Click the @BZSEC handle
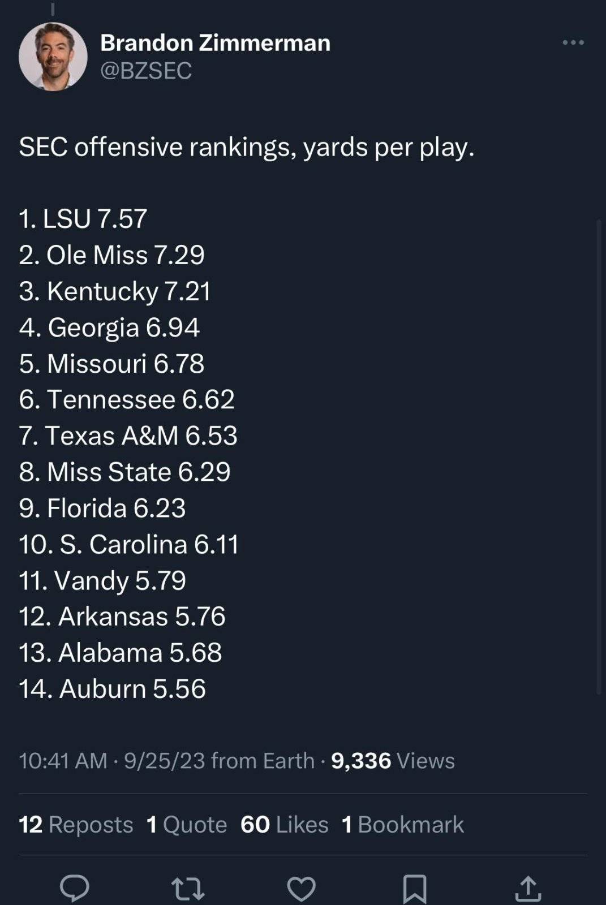Image resolution: width=606 pixels, height=905 pixels. [x=146, y=71]
